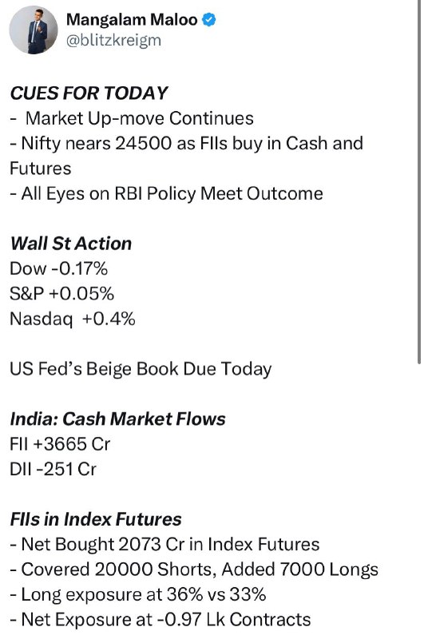Click the Net Exposure -0.97 Lk Contracts line

(x=160, y=620)
